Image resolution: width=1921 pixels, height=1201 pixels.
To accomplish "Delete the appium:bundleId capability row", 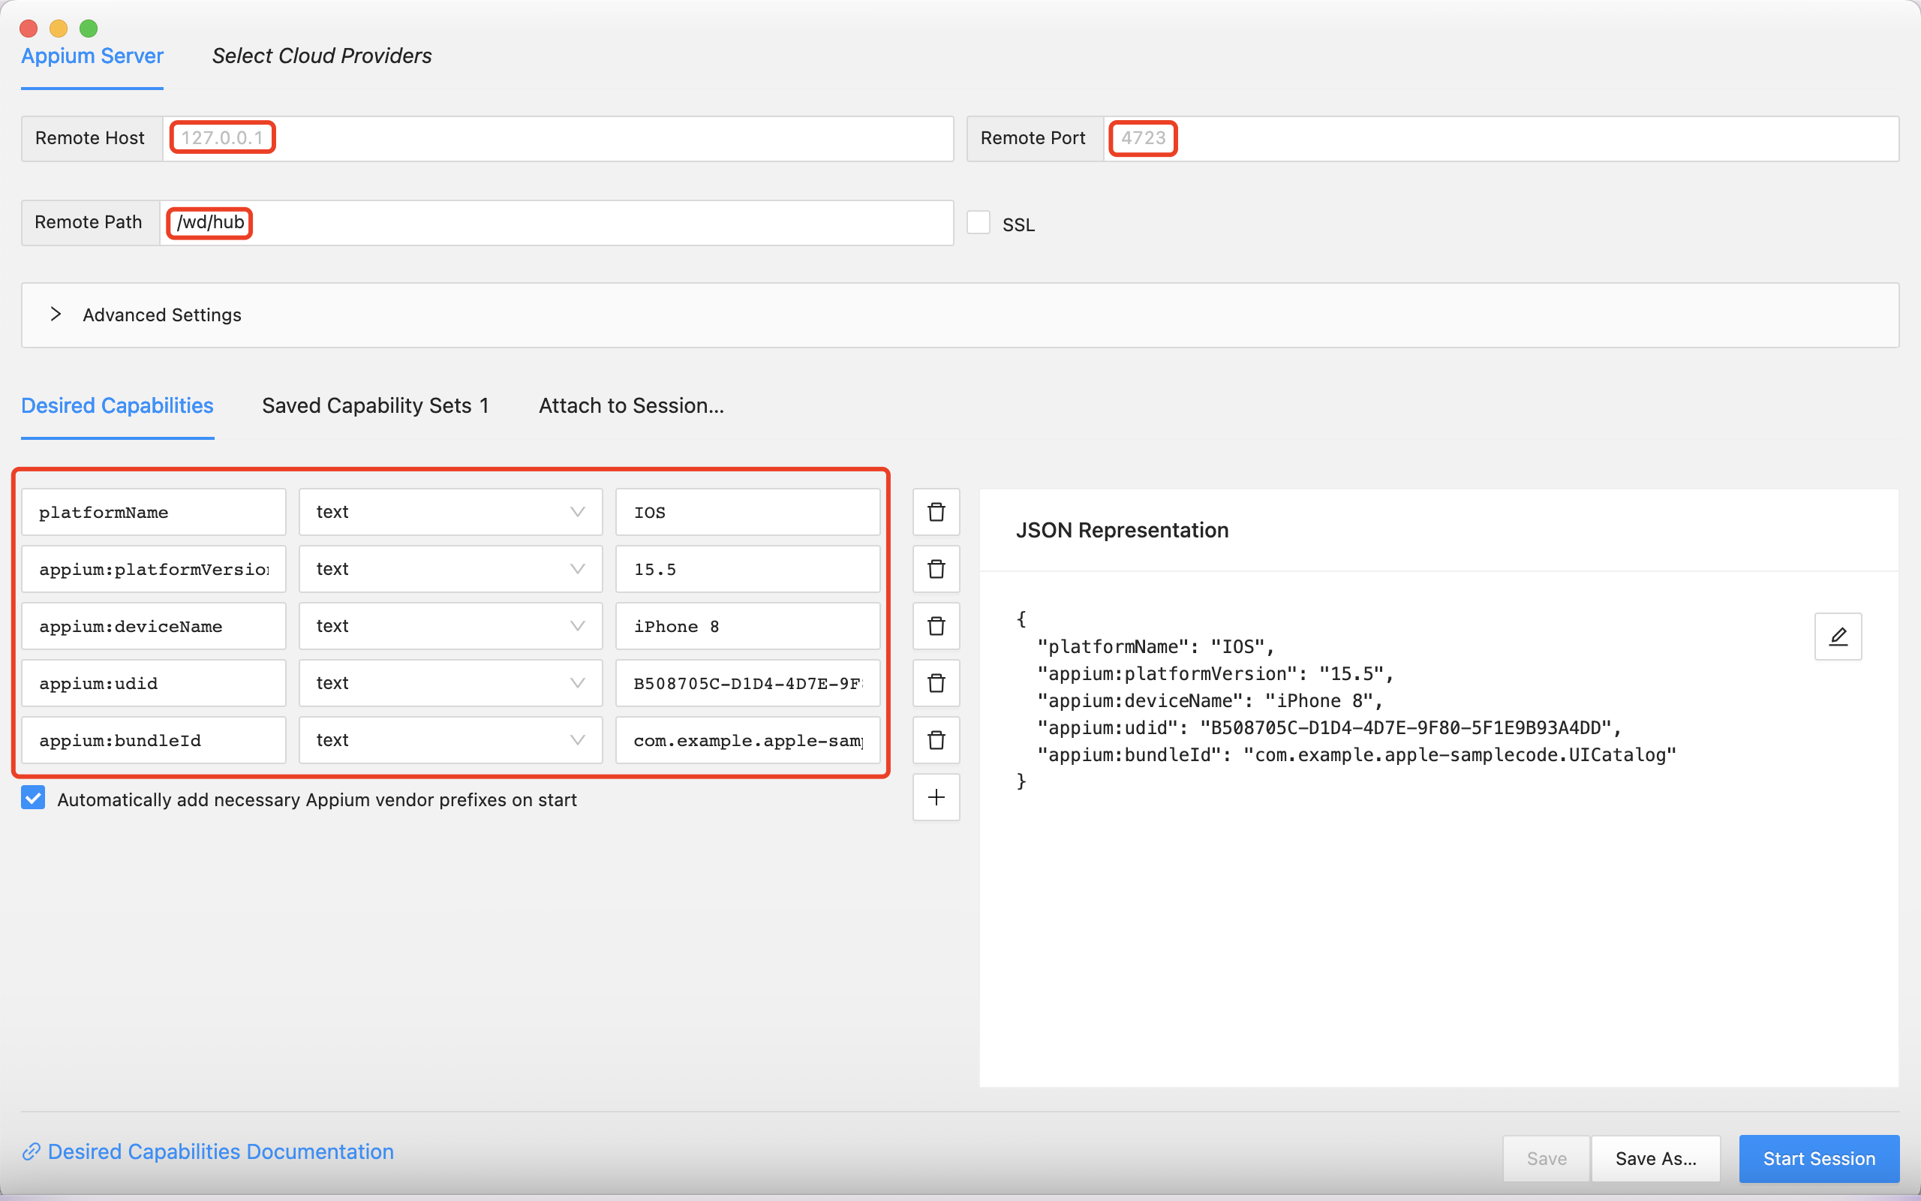I will coord(936,740).
